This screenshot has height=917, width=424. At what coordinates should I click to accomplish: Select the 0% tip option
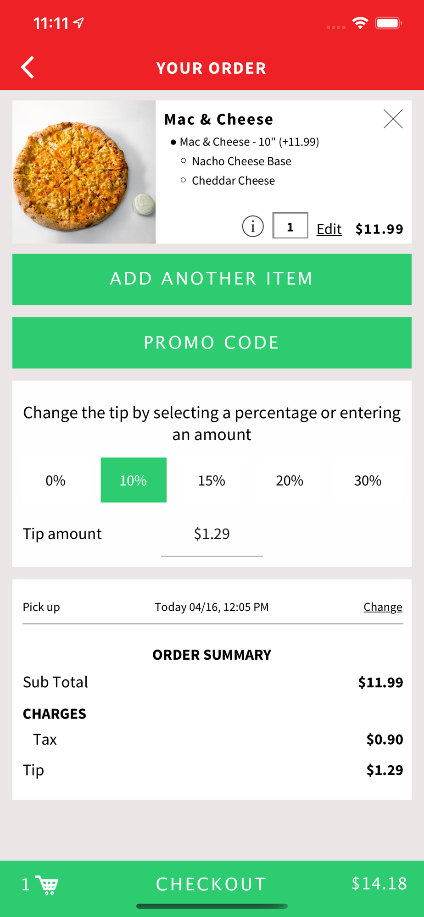coord(56,481)
